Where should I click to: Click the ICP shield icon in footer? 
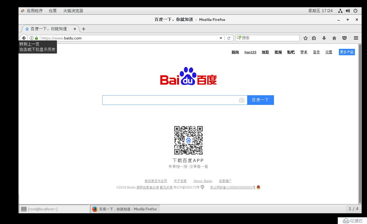click(202, 187)
